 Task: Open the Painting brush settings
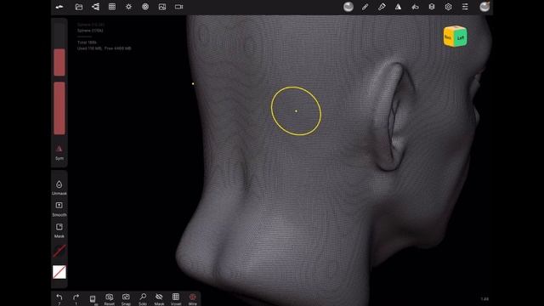coord(382,7)
